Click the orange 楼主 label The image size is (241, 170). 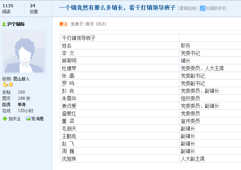click(63, 24)
